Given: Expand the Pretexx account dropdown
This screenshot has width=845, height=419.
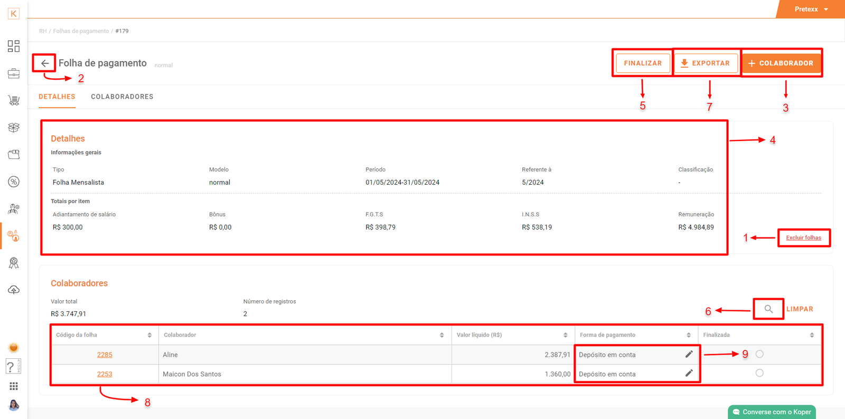Looking at the screenshot, I should [811, 9].
